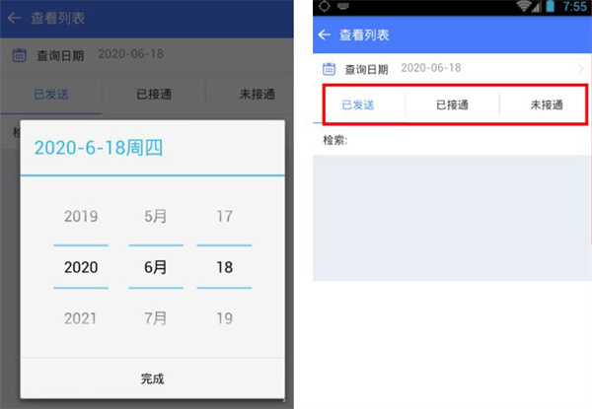Image resolution: width=592 pixels, height=409 pixels.
Task: Select year 2021 in date picker
Action: tap(81, 318)
